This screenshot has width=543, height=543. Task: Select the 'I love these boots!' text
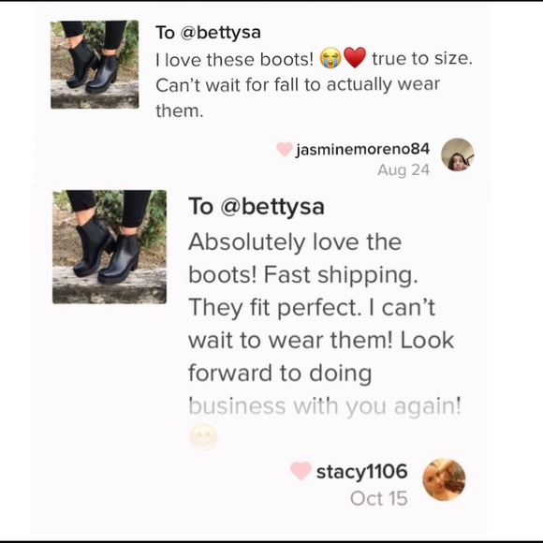(x=234, y=59)
